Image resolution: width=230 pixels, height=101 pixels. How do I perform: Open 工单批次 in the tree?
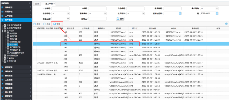coord(10,58)
